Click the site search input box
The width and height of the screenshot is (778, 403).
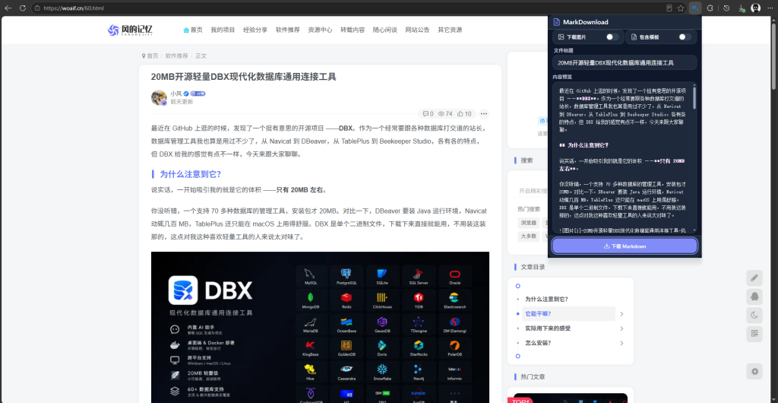[532, 191]
